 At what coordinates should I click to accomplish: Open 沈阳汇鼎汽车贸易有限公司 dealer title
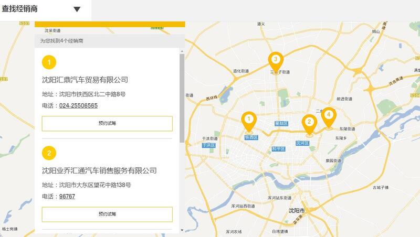pyautogui.click(x=85, y=80)
